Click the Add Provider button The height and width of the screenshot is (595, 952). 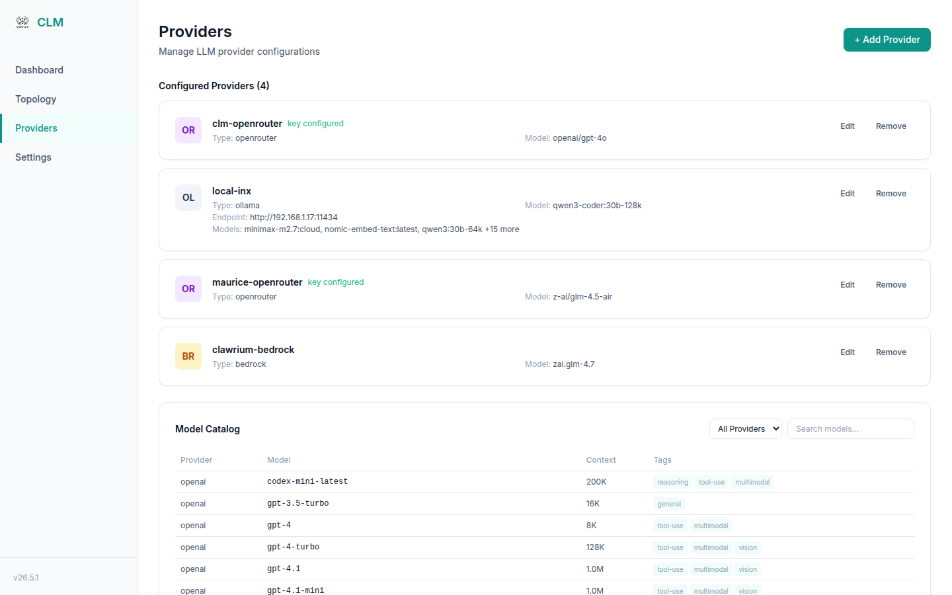887,40
